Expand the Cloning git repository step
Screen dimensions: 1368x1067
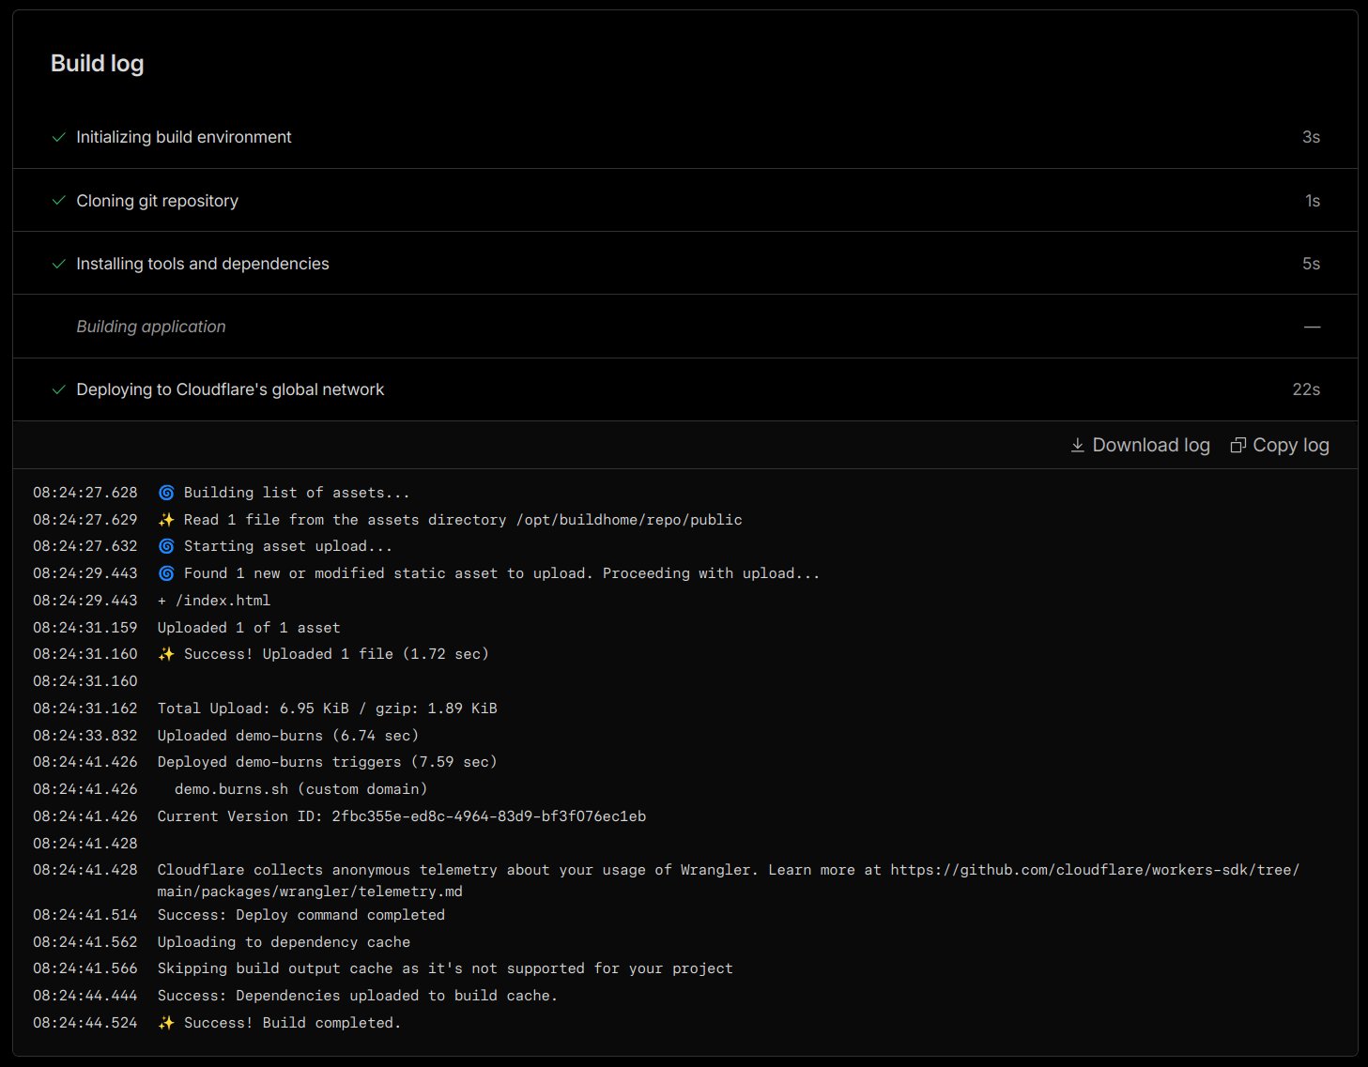pyautogui.click(x=157, y=201)
